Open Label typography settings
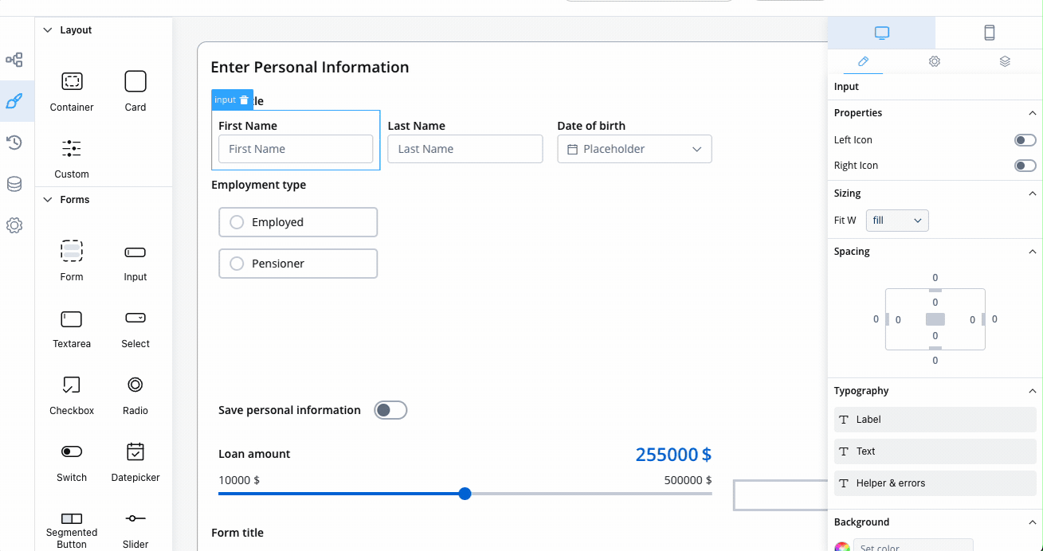 (x=935, y=420)
